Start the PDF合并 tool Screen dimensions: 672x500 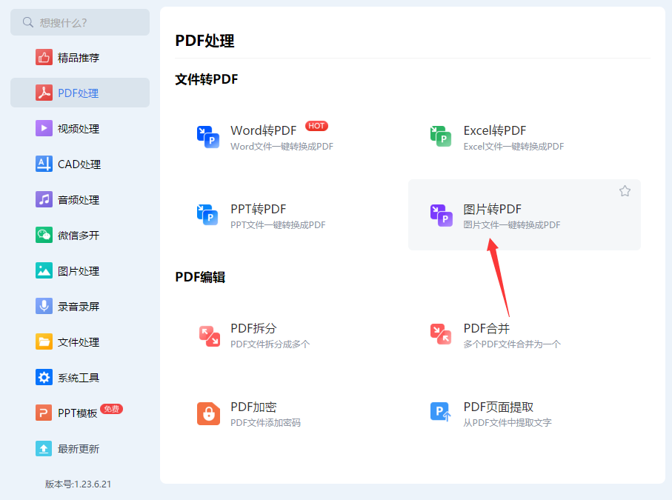point(525,336)
